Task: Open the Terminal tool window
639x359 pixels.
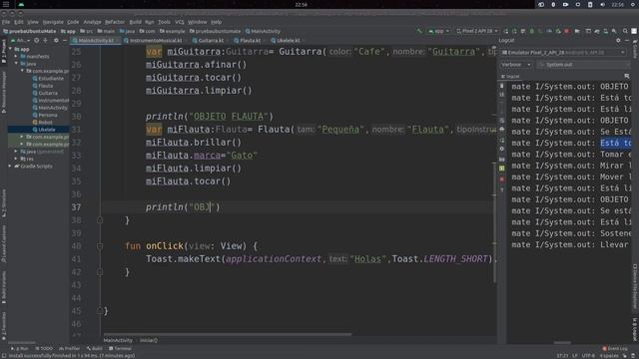Action: pos(120,348)
